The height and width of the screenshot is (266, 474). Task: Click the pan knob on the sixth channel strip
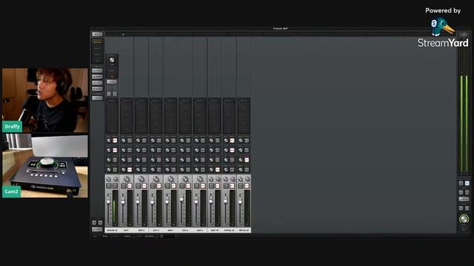pos(185,179)
